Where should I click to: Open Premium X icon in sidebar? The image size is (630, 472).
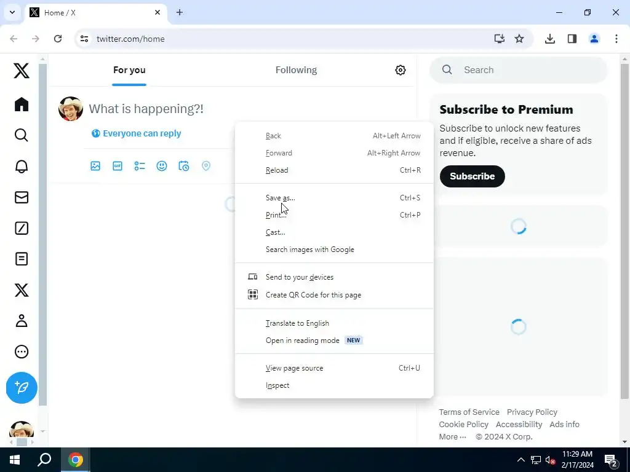coord(22,290)
